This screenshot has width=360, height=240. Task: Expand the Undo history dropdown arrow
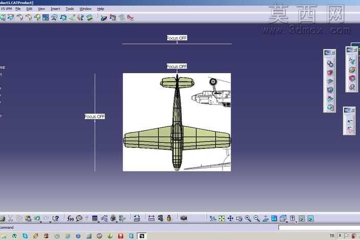41,222
